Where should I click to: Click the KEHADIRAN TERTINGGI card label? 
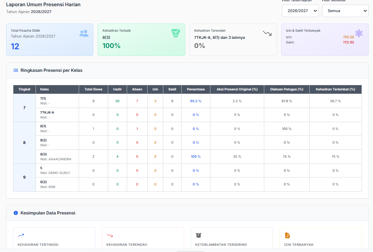[x=38, y=244]
